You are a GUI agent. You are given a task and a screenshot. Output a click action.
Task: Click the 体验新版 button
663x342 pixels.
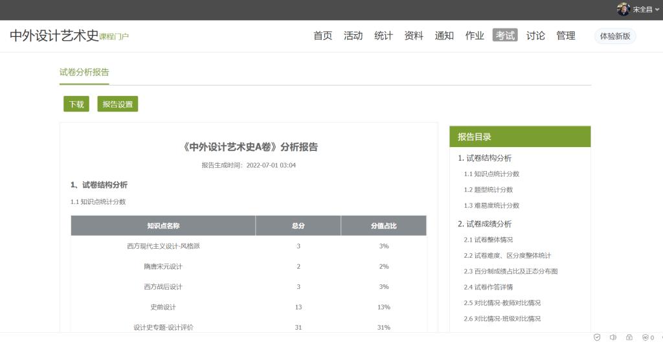614,36
